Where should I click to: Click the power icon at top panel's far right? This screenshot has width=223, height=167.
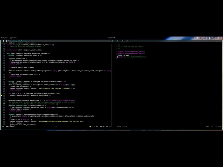pos(221,38)
